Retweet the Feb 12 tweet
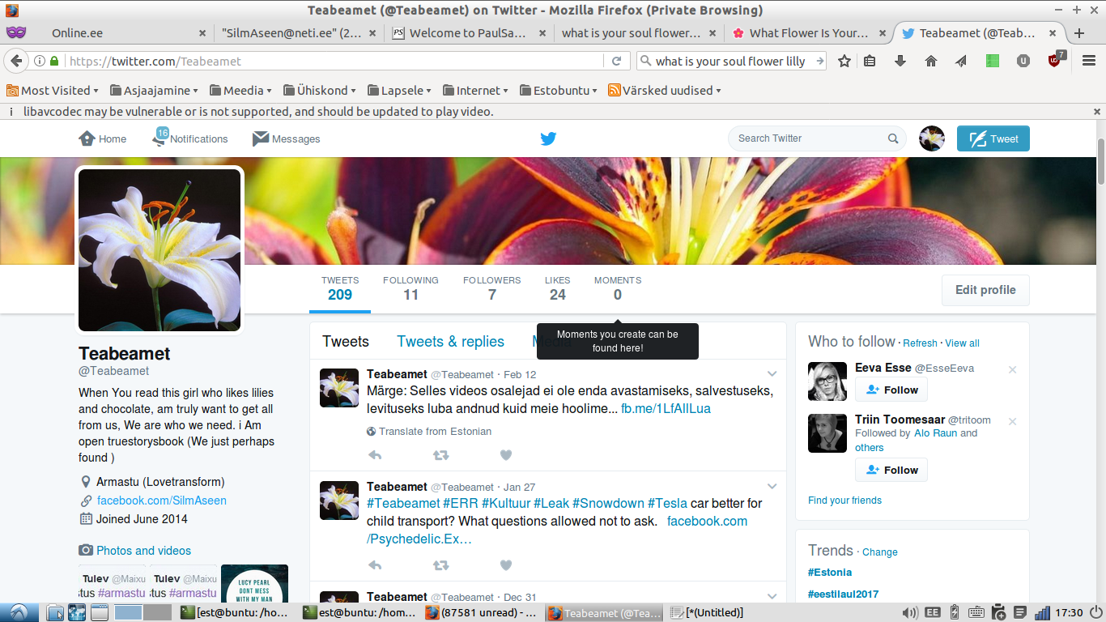Screen dimensions: 1106x622 coord(440,455)
